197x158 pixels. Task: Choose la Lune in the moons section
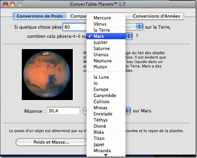[106, 77]
